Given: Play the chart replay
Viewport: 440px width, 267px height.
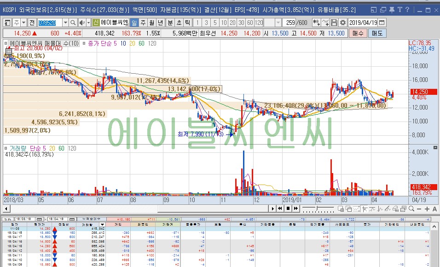Looking at the screenshot, I should (273, 209).
